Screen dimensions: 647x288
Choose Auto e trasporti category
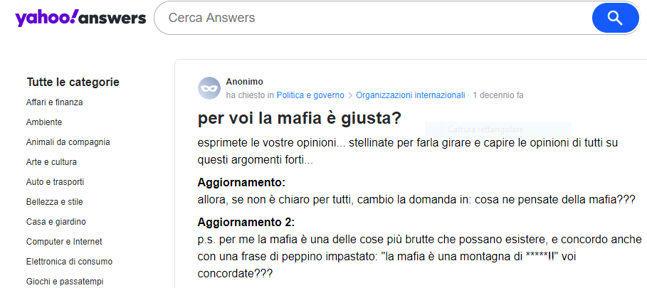tap(55, 182)
